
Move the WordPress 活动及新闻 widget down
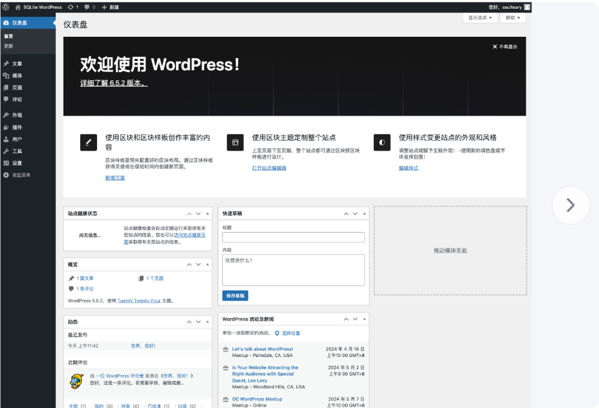coord(355,319)
